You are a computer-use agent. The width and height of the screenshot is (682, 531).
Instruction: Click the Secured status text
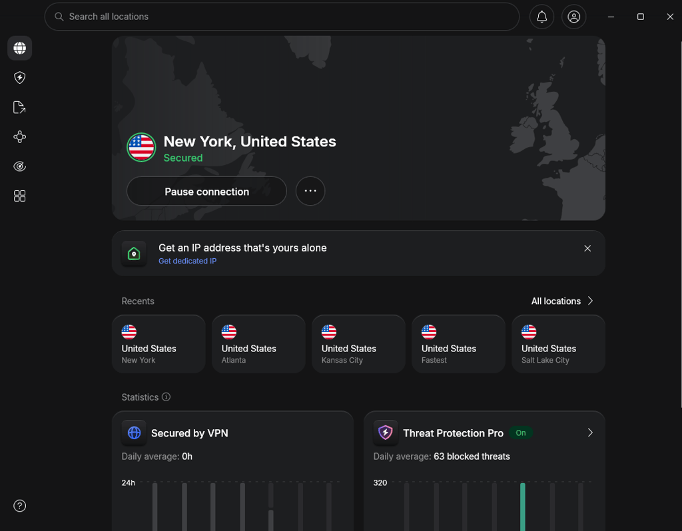pyautogui.click(x=183, y=158)
